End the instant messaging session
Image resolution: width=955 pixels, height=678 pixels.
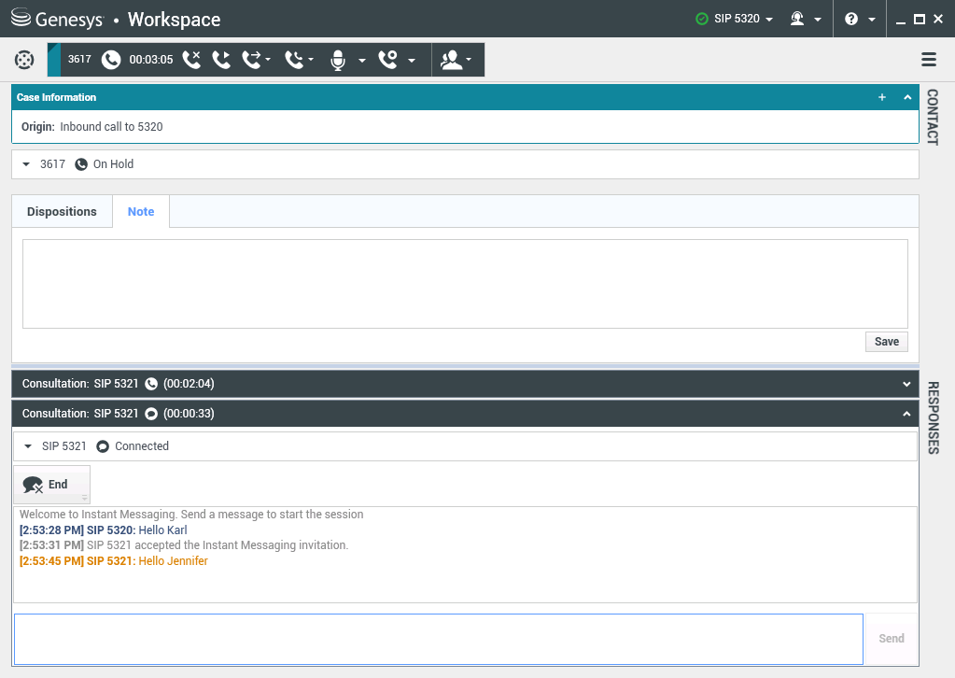point(51,485)
